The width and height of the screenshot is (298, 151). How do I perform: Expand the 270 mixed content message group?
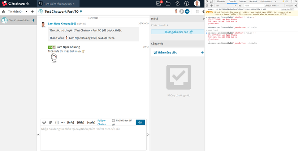click(210, 12)
